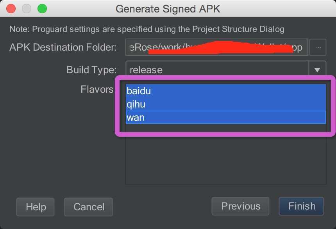Expand the Build Type dropdown arrow
Viewport: 336px width, 229px height.
[317, 70]
